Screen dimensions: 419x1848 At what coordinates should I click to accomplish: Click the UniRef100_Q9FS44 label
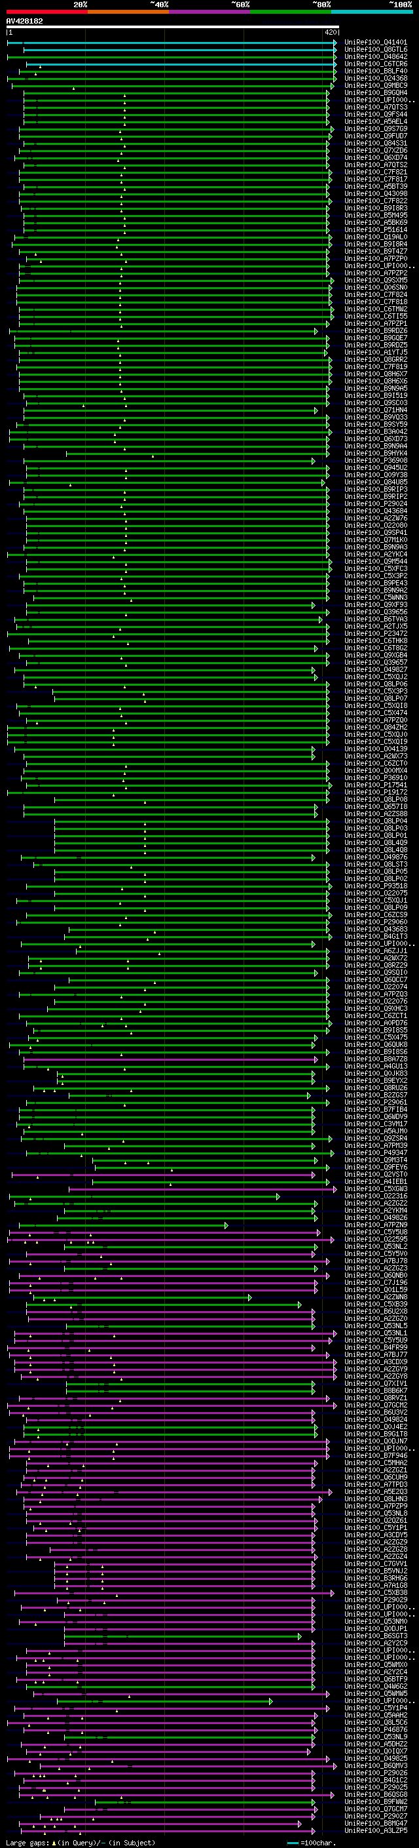click(x=376, y=114)
